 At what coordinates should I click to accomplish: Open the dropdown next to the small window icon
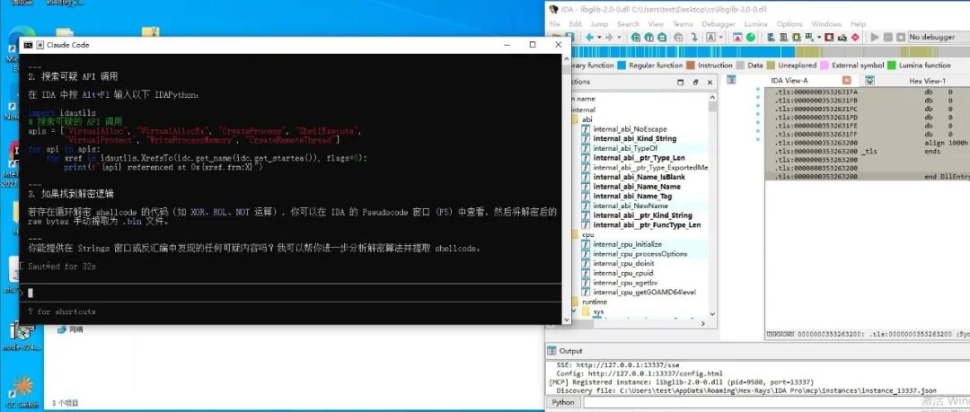tap(819, 37)
